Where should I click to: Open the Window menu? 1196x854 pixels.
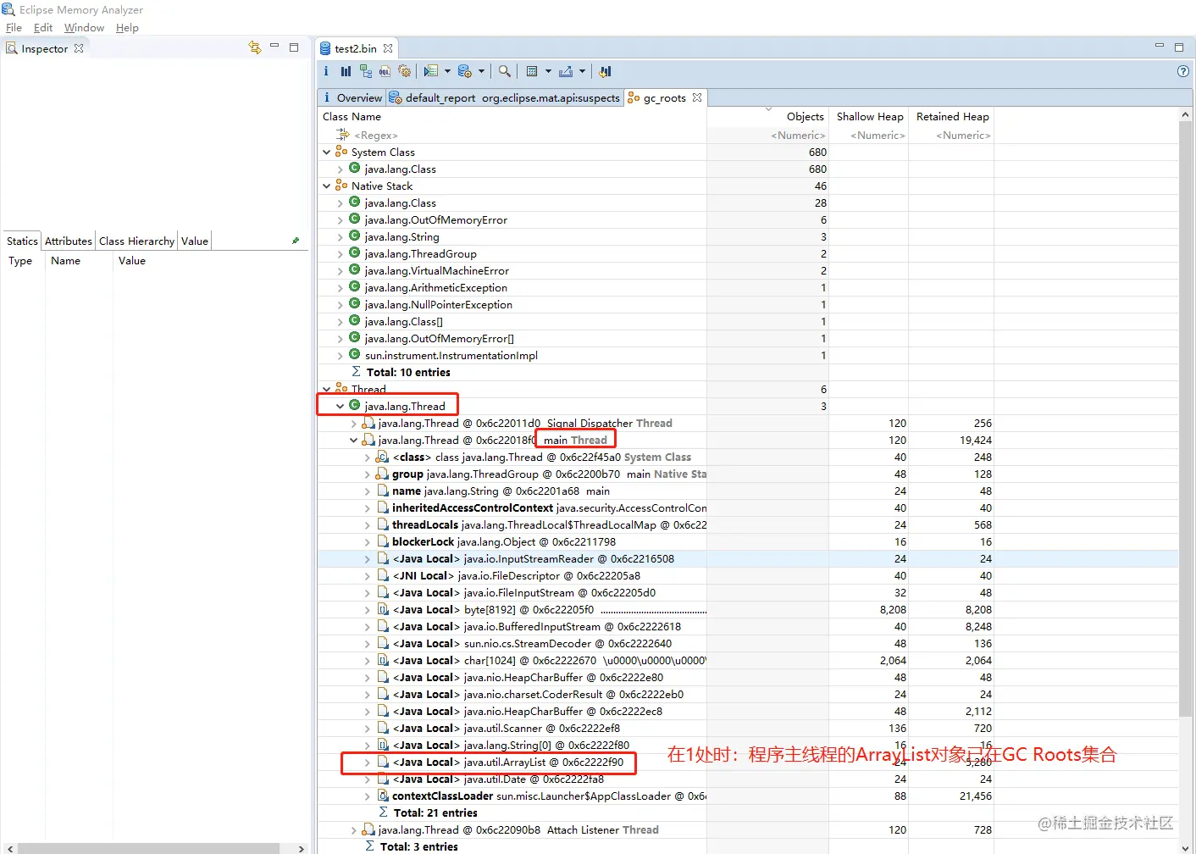coord(84,27)
